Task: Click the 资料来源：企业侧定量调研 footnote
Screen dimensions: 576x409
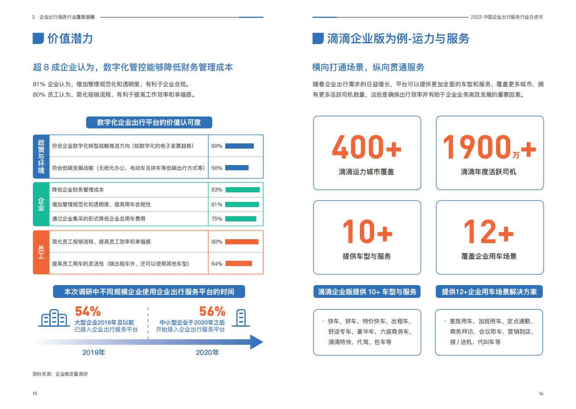Action: pyautogui.click(x=60, y=374)
